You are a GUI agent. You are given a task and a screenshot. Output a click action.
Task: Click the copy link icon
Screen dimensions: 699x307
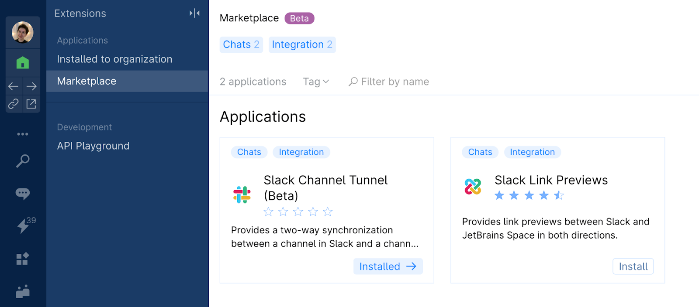click(x=14, y=104)
